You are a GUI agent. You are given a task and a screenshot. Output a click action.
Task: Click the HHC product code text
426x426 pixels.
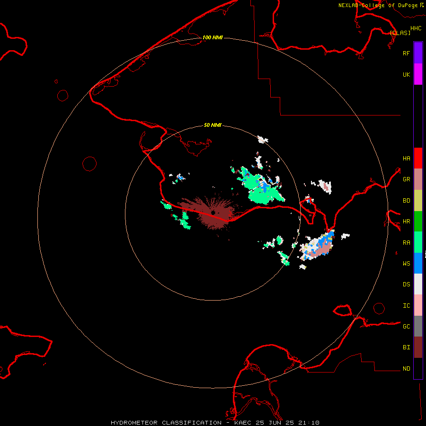pyautogui.click(x=416, y=28)
